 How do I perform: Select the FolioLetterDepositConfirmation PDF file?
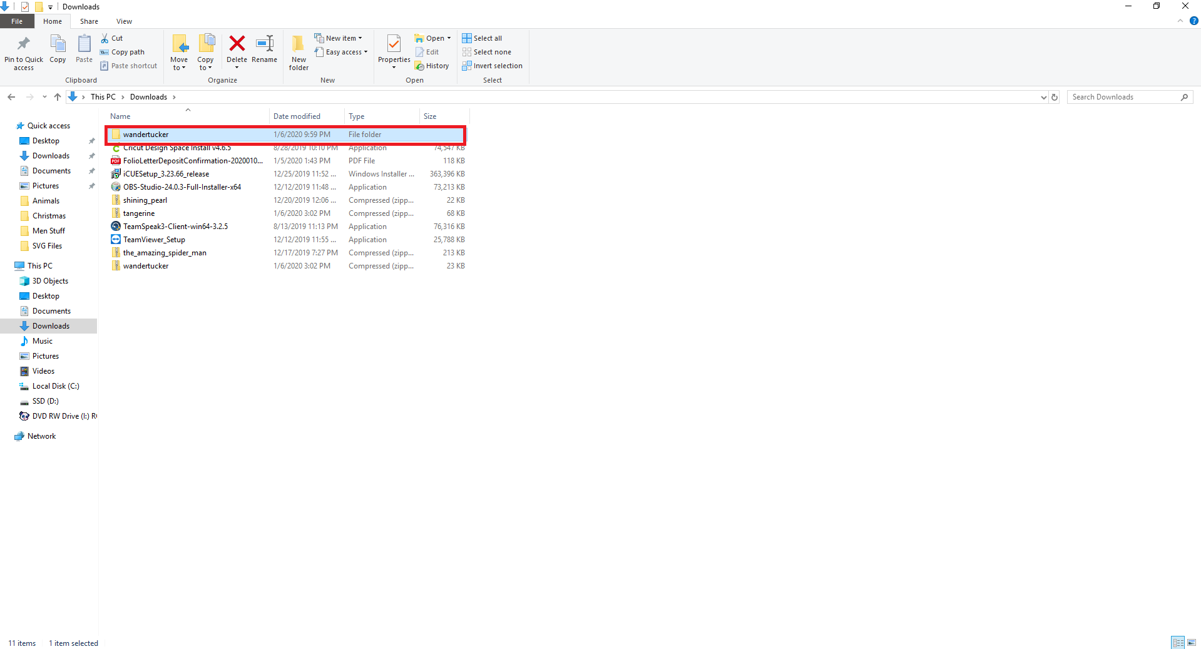click(x=287, y=161)
